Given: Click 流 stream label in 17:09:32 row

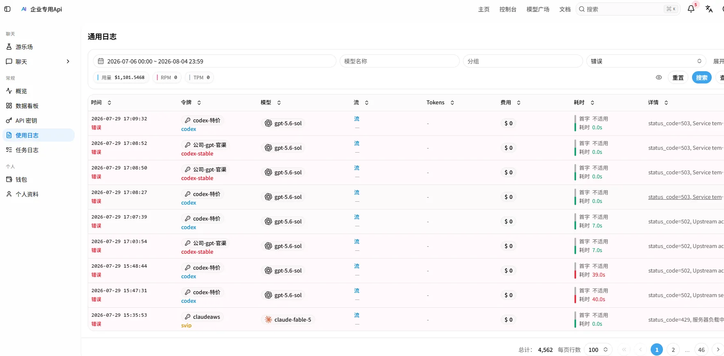Looking at the screenshot, I should (356, 119).
